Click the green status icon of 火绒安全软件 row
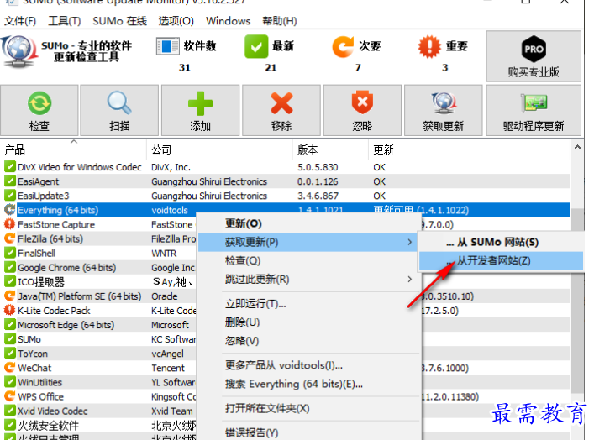The width and height of the screenshot is (594, 440). (x=10, y=425)
